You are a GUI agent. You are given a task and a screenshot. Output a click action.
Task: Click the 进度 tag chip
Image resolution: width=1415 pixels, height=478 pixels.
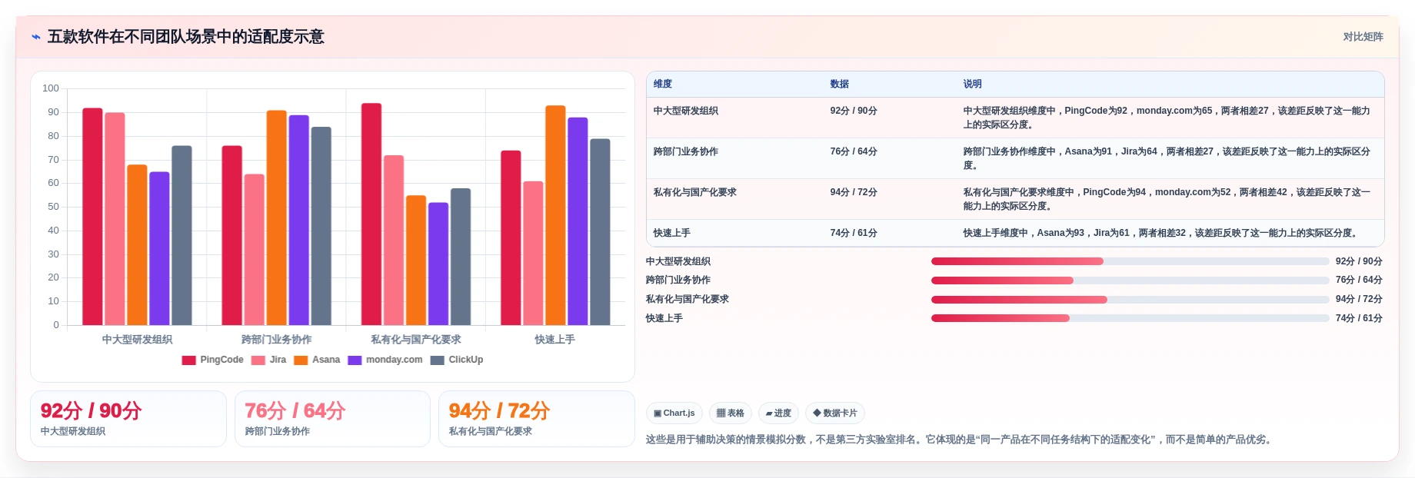(x=778, y=413)
